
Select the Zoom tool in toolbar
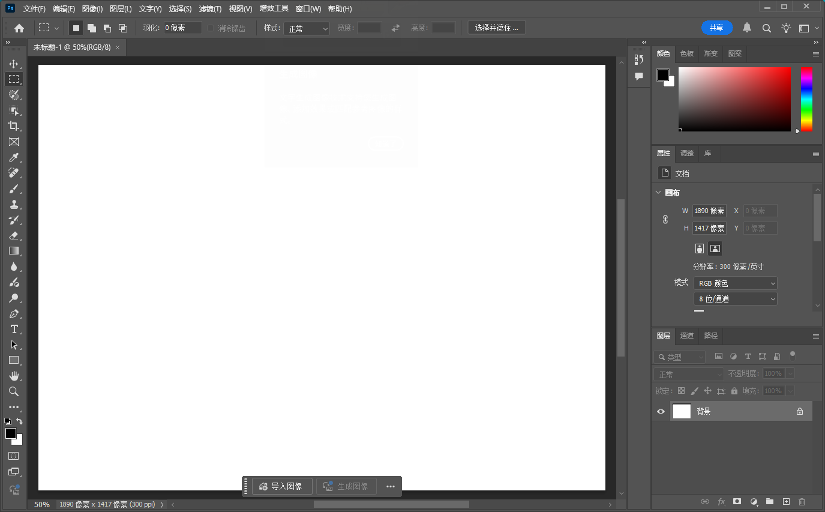(x=14, y=391)
